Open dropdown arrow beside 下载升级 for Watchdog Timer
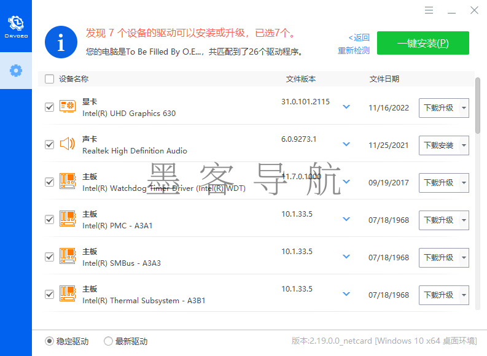 click(x=464, y=183)
